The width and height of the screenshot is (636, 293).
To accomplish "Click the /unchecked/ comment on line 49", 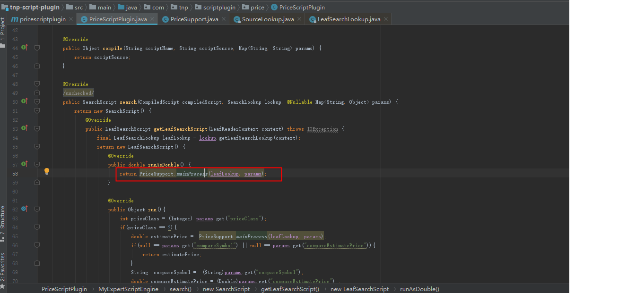I will coord(78,93).
